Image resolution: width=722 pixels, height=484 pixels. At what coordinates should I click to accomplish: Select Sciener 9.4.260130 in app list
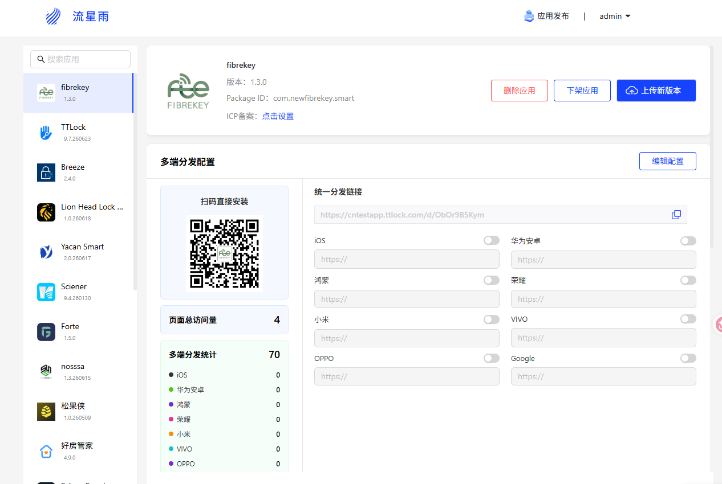(x=78, y=292)
